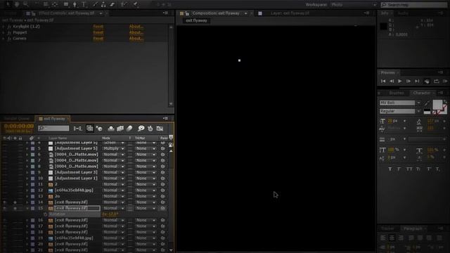Switch to the Tracker panel tab
The height and width of the screenshot is (253, 450).
(387, 228)
